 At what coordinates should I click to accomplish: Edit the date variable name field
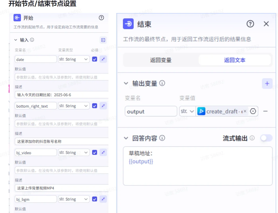tap(36, 59)
